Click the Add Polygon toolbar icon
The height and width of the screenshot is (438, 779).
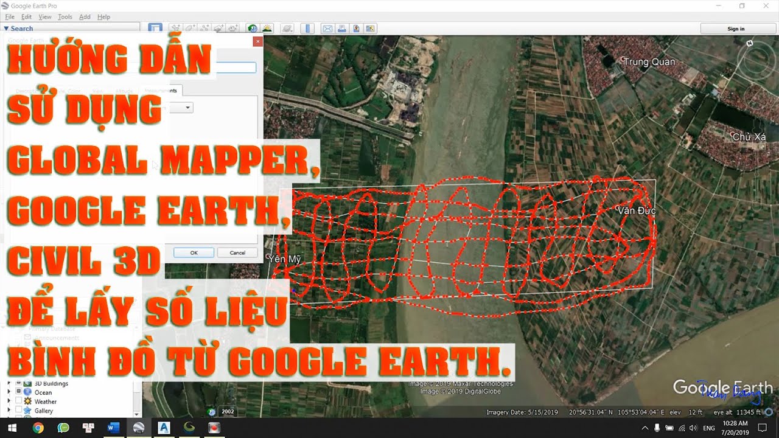(x=189, y=29)
